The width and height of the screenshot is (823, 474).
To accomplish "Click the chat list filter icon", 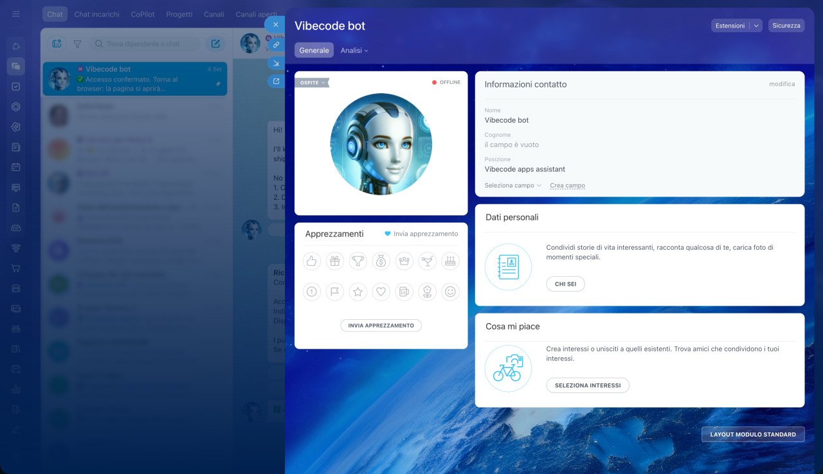I will point(77,44).
